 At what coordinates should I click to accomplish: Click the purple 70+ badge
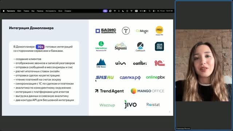click(40, 47)
